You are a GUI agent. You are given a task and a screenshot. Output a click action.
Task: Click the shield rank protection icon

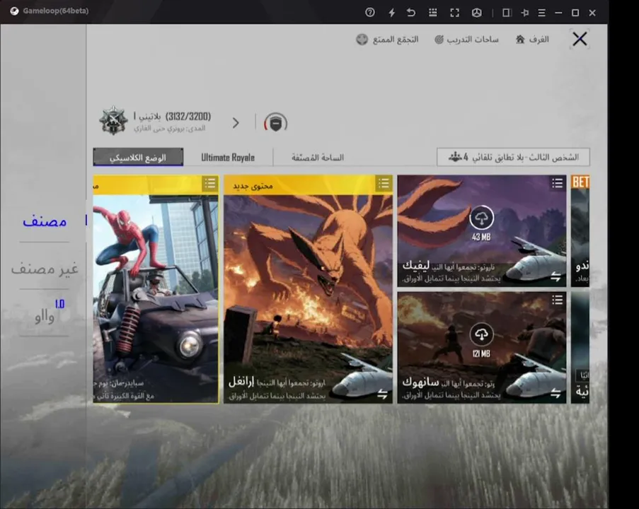[x=275, y=122]
